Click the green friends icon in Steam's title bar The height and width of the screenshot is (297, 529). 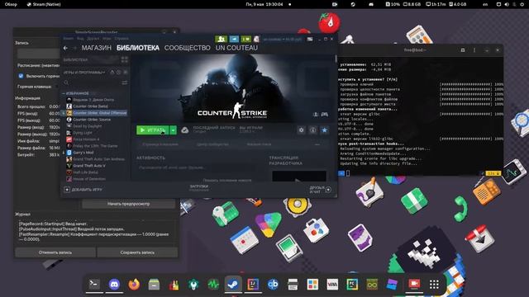coord(222,39)
